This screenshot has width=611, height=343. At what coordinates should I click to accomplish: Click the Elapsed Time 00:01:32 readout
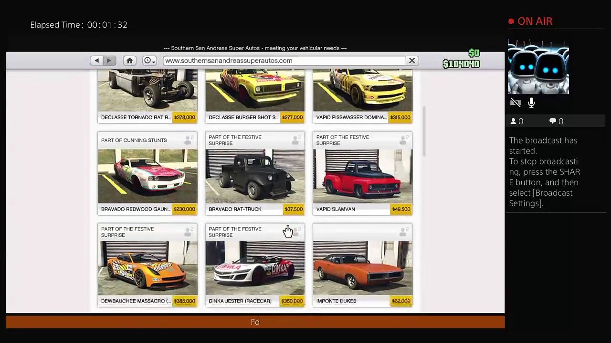(79, 25)
